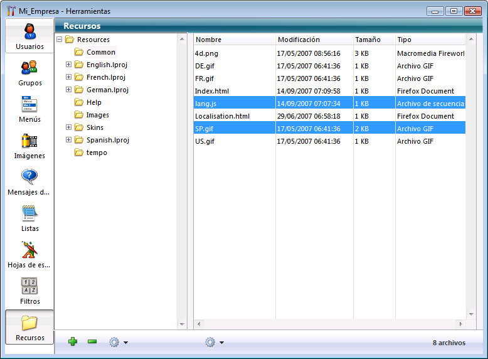Viewport: 488px width, 359px height.
Task: Open the right gear action dropdown
Action: [x=214, y=342]
